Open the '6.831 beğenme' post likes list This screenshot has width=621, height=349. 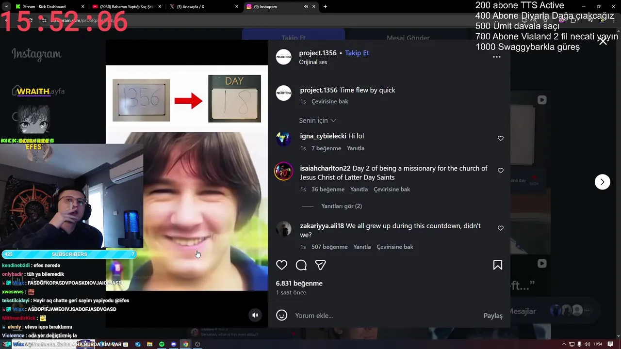(x=299, y=284)
